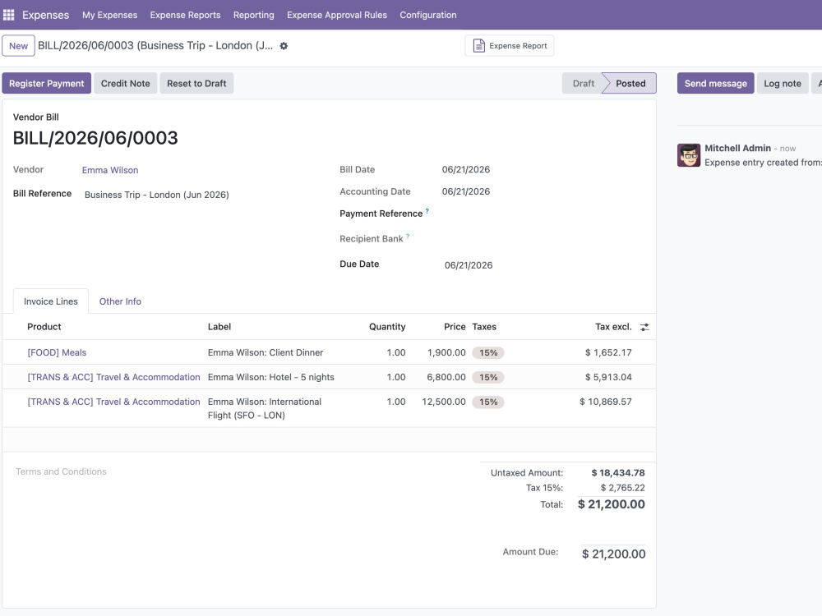Click Log note button
822x616 pixels.
[x=783, y=83]
